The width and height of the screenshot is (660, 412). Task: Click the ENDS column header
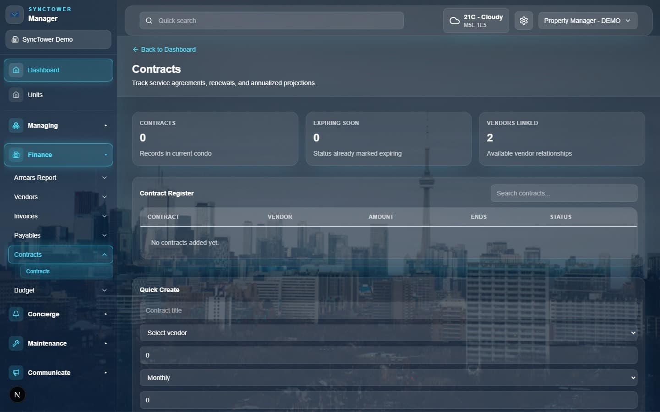[x=478, y=217]
